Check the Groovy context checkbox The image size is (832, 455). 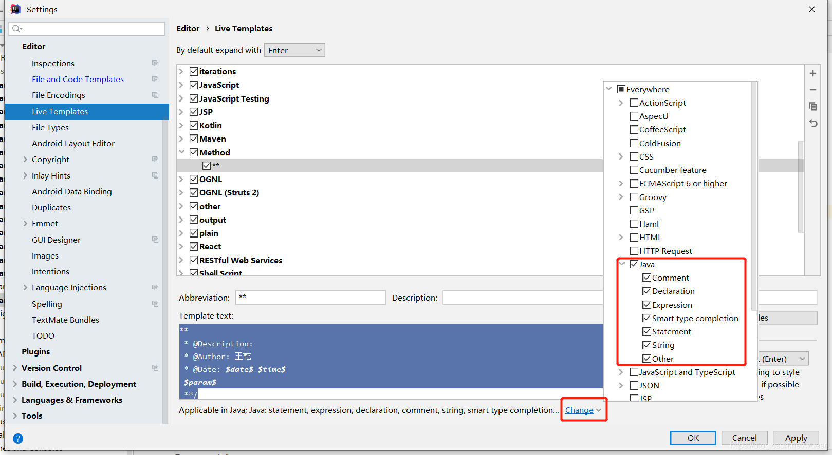634,197
